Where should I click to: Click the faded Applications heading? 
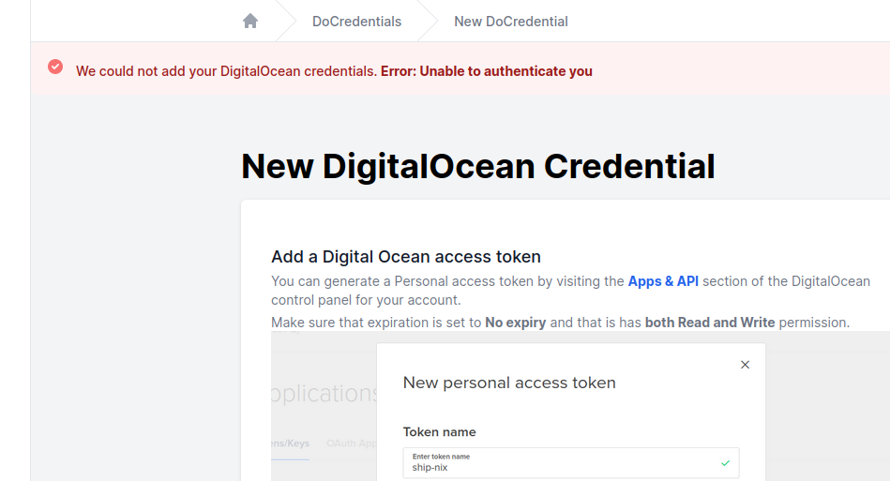click(x=324, y=393)
